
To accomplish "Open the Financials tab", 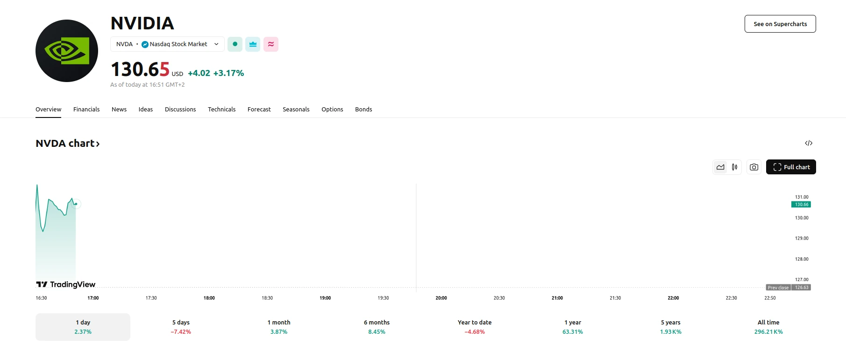I will [x=86, y=110].
